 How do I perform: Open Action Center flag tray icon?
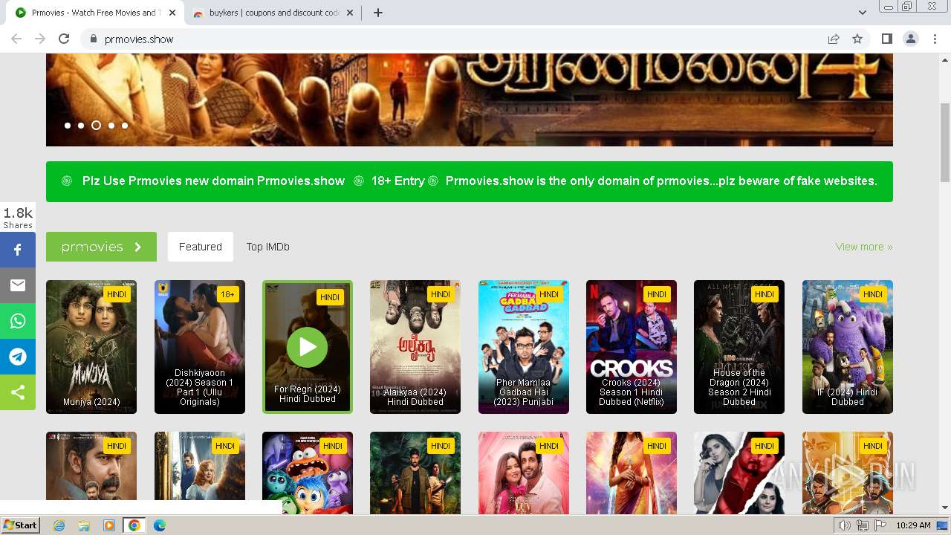tap(880, 525)
